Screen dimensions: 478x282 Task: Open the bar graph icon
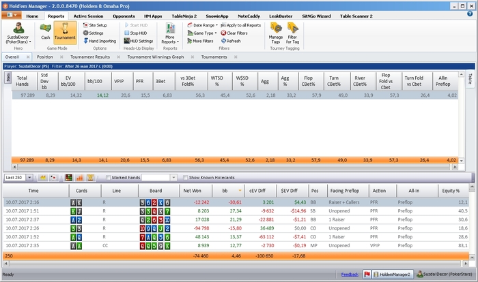80,178
